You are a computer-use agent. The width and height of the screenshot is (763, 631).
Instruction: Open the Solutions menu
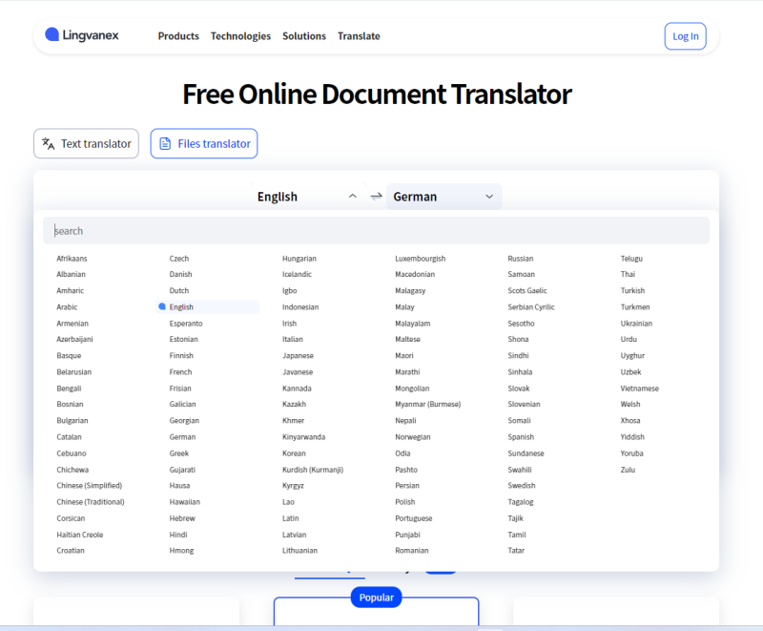[x=304, y=36]
